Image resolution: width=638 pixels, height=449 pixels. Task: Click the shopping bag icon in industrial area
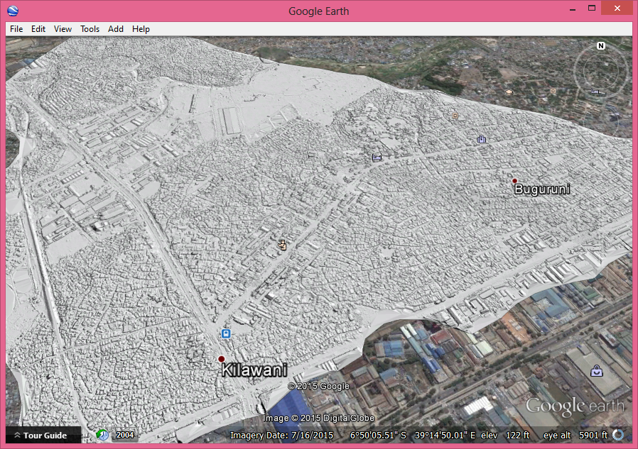(x=597, y=370)
